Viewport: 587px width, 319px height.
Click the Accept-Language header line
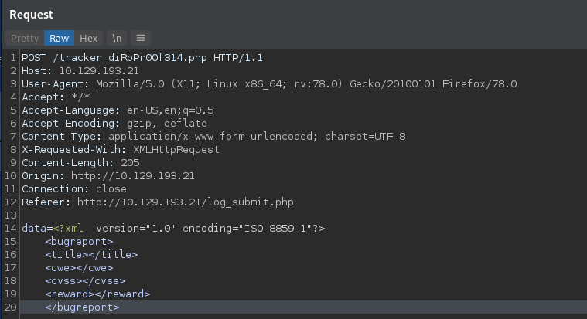tap(118, 110)
